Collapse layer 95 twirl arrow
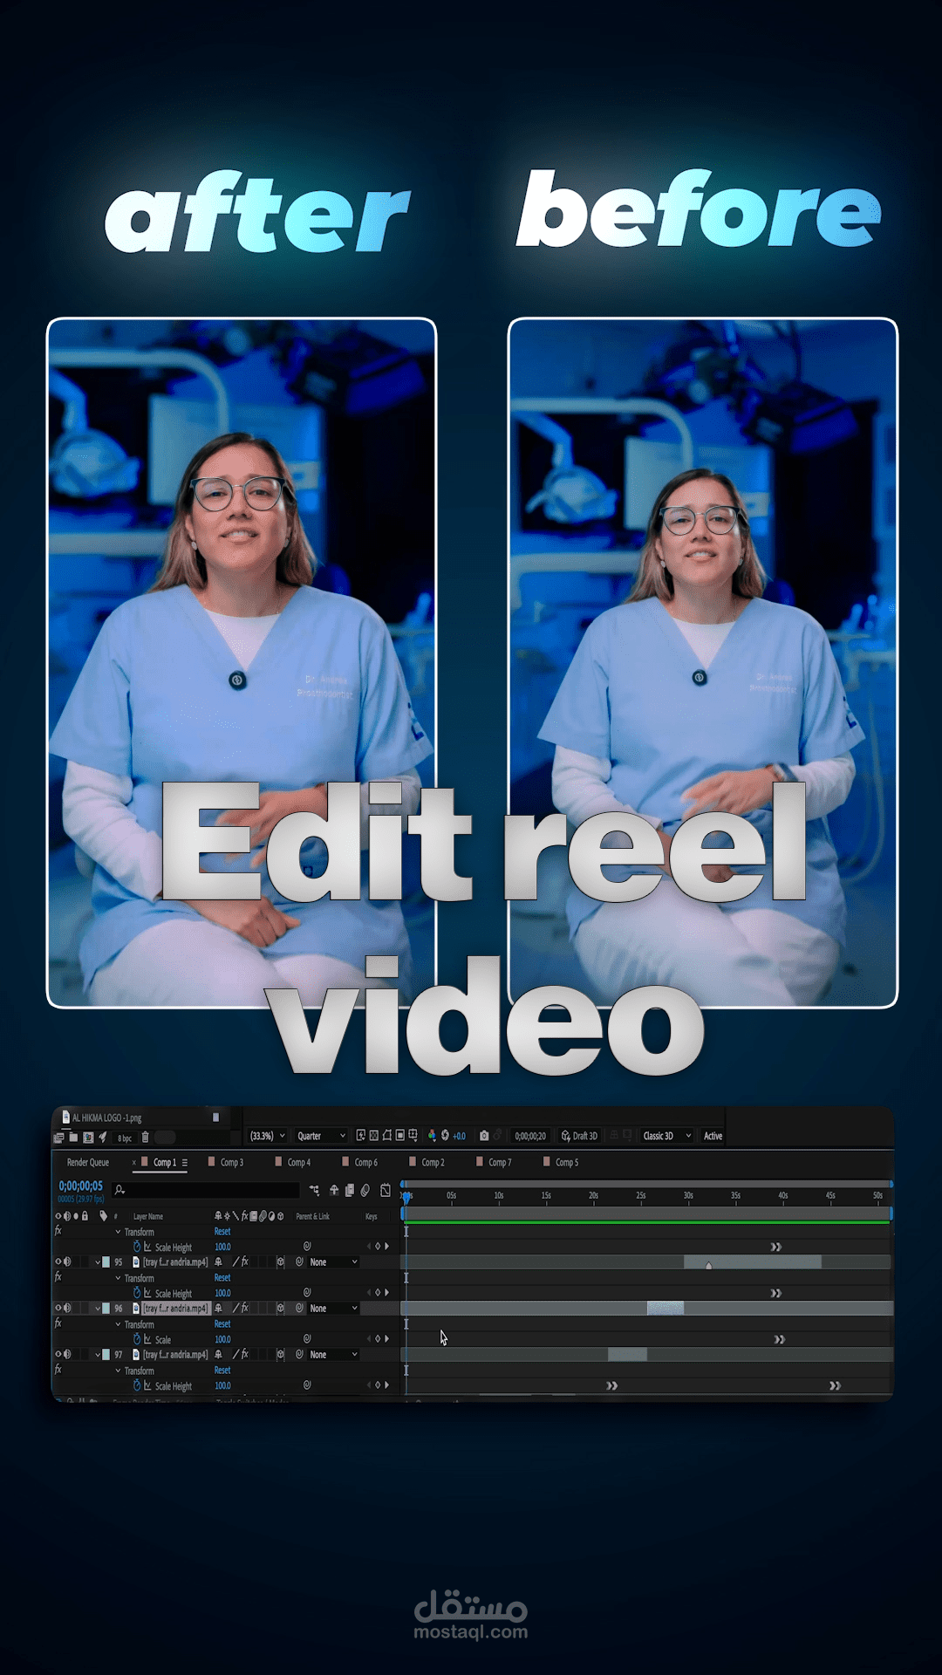The height and width of the screenshot is (1675, 942). (98, 1261)
